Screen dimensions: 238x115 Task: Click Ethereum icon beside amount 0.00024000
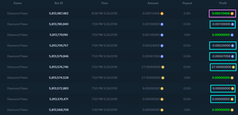tap(162, 46)
